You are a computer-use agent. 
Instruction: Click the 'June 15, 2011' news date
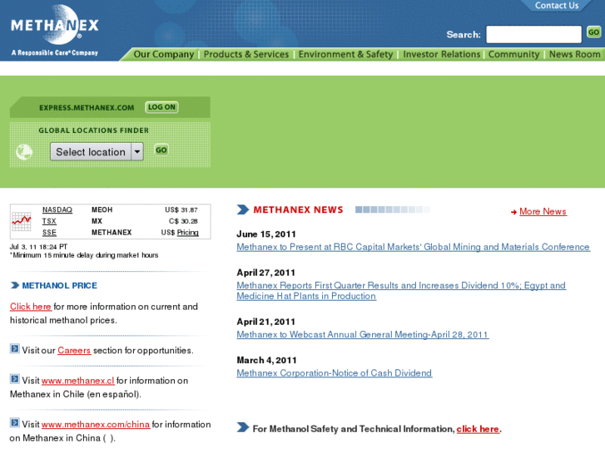pos(266,234)
